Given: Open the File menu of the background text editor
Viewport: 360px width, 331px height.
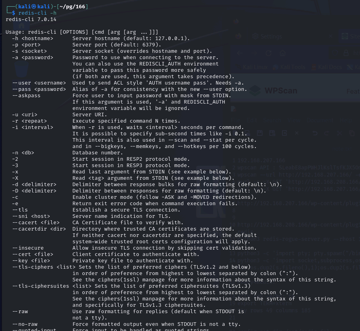Looking at the screenshot, I should click(235, 120).
